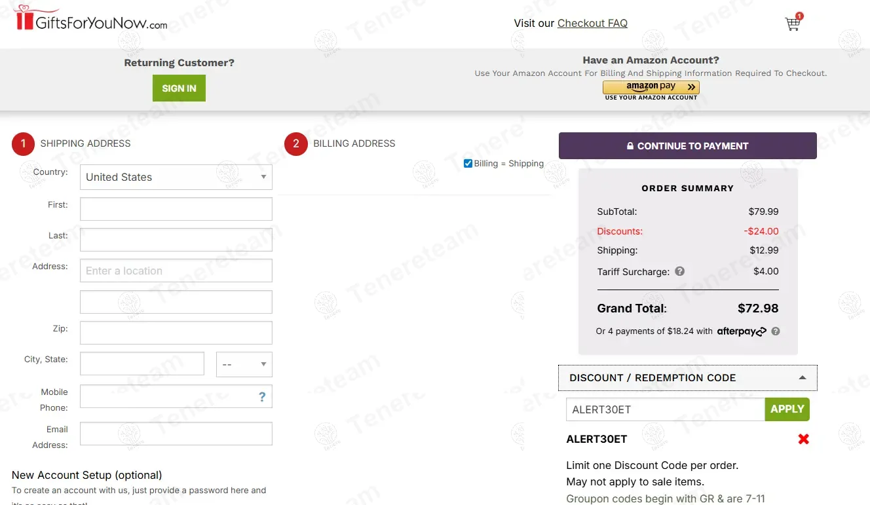
Task: Click the 'Returning Customer?' text
Action: pos(179,63)
